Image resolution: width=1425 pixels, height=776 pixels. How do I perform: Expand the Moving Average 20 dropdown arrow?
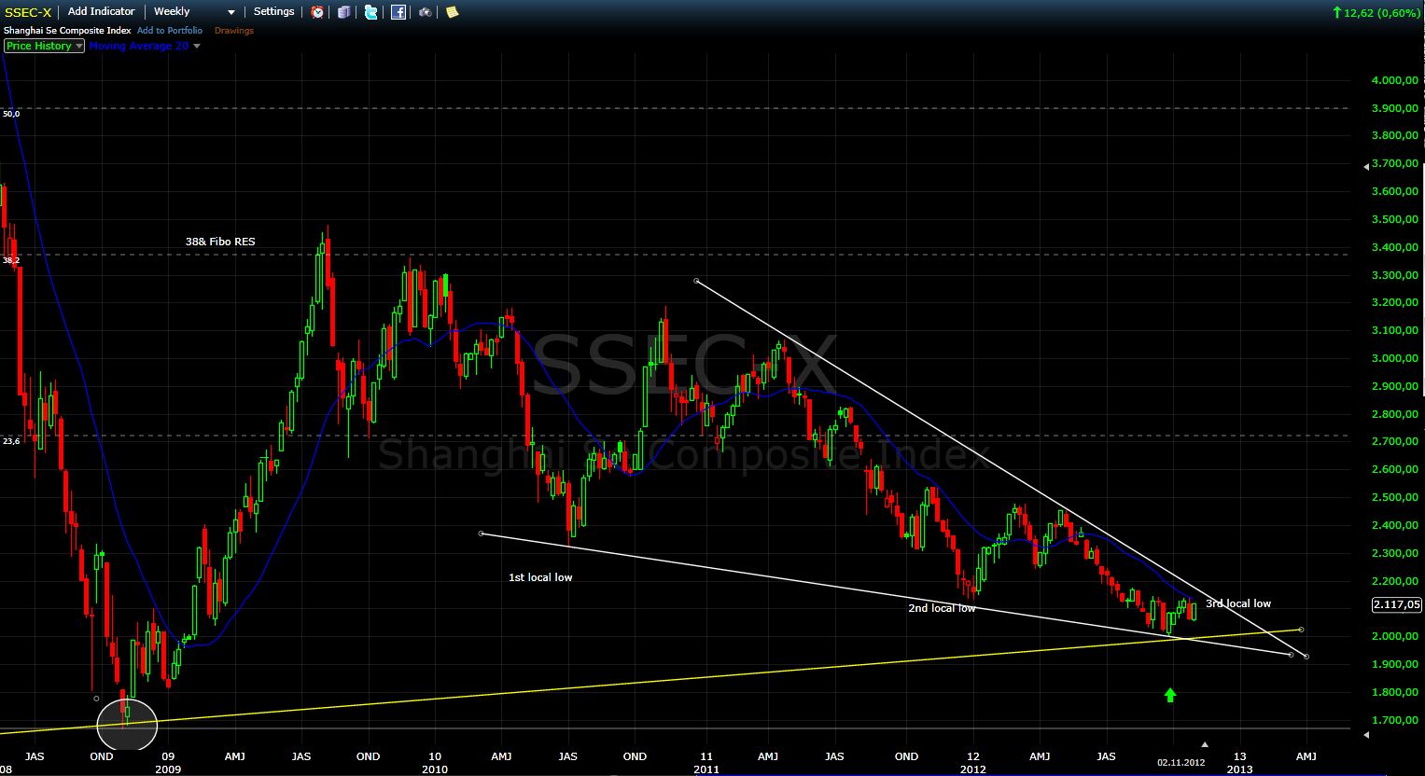pyautogui.click(x=196, y=46)
